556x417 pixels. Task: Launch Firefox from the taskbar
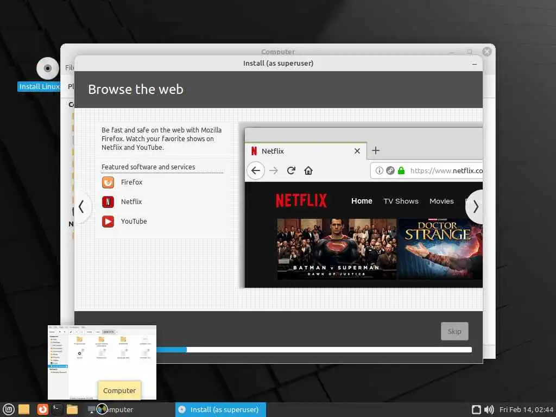pyautogui.click(x=42, y=409)
